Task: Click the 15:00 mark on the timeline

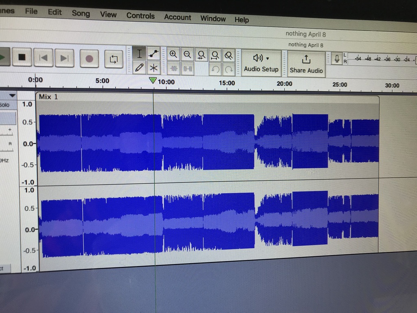Action: pyautogui.click(x=227, y=83)
